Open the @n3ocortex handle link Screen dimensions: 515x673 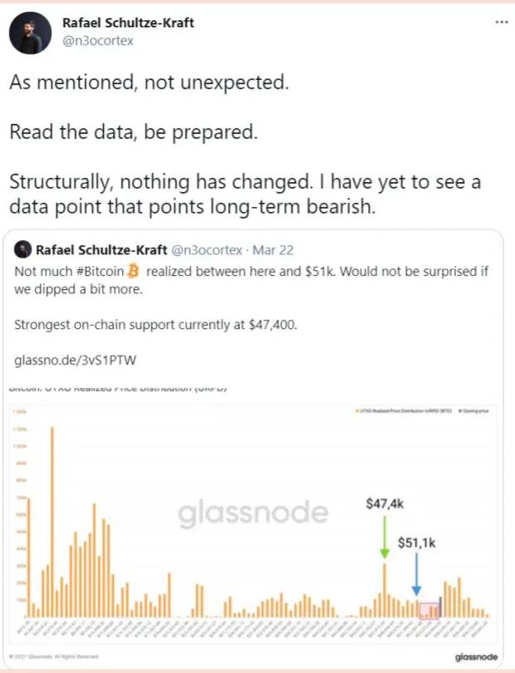98,42
